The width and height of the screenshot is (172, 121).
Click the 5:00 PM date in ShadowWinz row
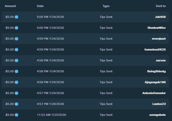click(51, 28)
